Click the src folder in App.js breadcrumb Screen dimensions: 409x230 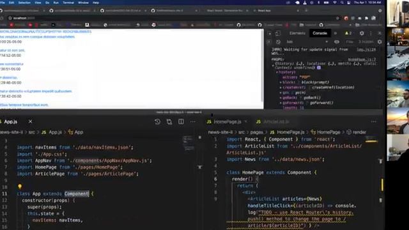31,132
